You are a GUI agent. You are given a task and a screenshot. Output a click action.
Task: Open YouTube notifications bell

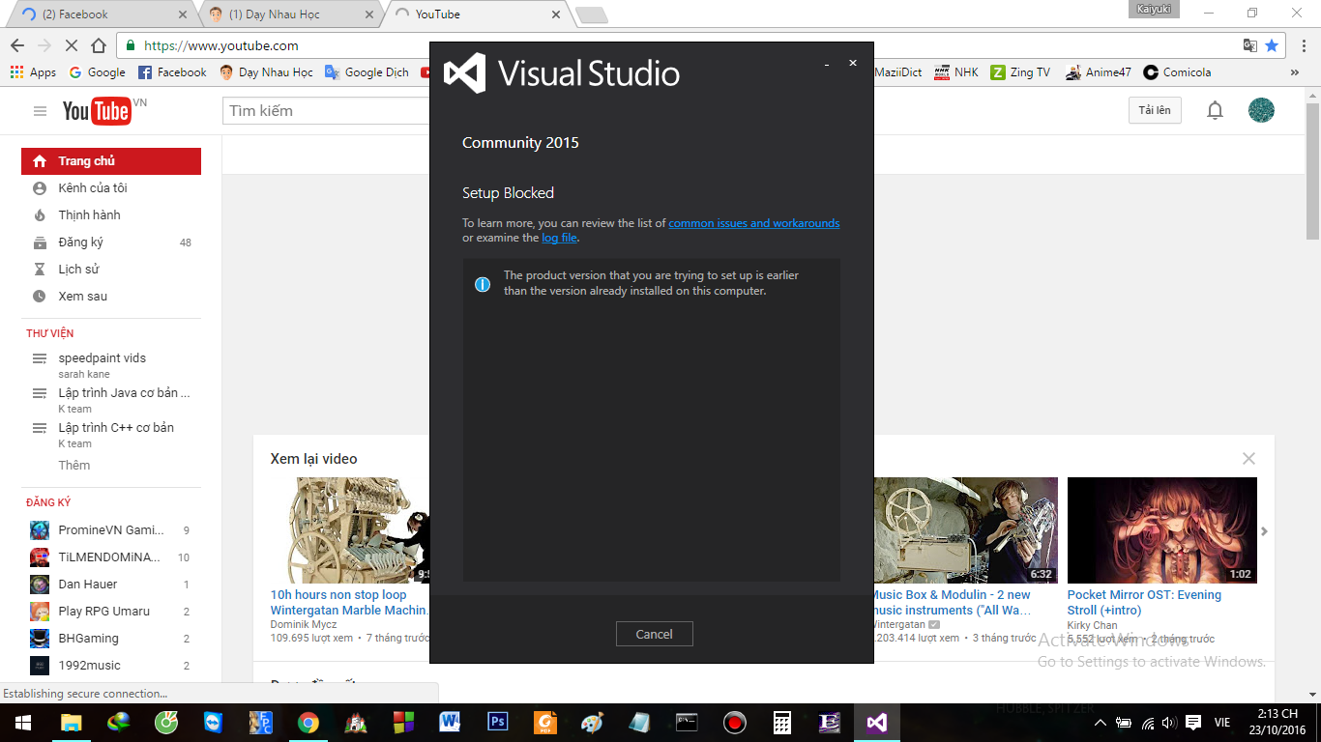click(x=1215, y=110)
